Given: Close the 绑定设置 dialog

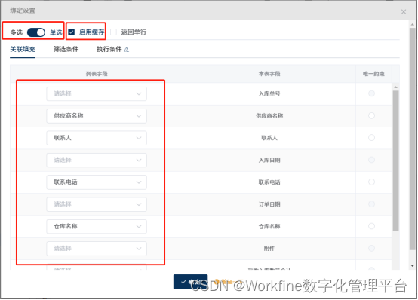Looking at the screenshot, I should point(404,12).
